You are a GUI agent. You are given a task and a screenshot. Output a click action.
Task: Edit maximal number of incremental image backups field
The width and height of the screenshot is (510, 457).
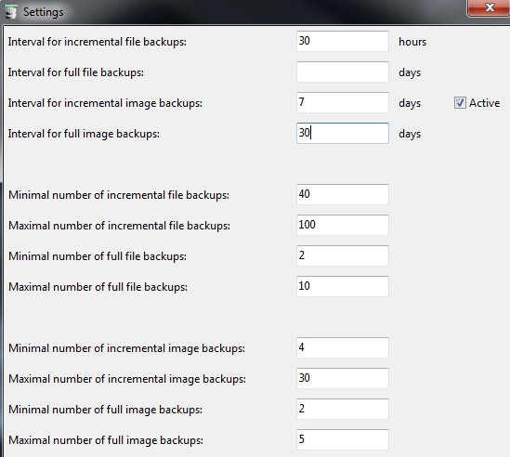343,378
